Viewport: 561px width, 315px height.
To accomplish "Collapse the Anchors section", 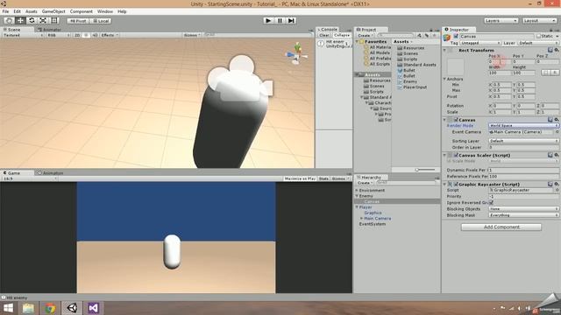I will click(x=444, y=79).
